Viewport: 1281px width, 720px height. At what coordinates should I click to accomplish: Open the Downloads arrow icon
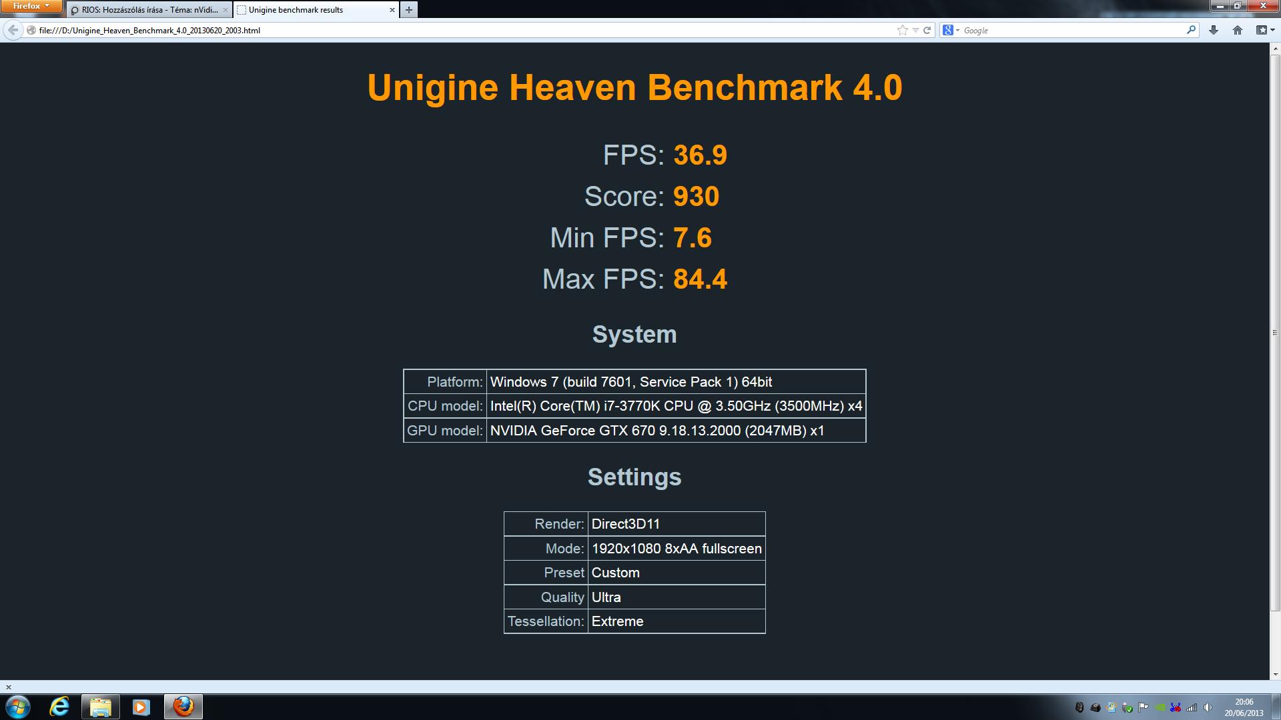[x=1214, y=30]
